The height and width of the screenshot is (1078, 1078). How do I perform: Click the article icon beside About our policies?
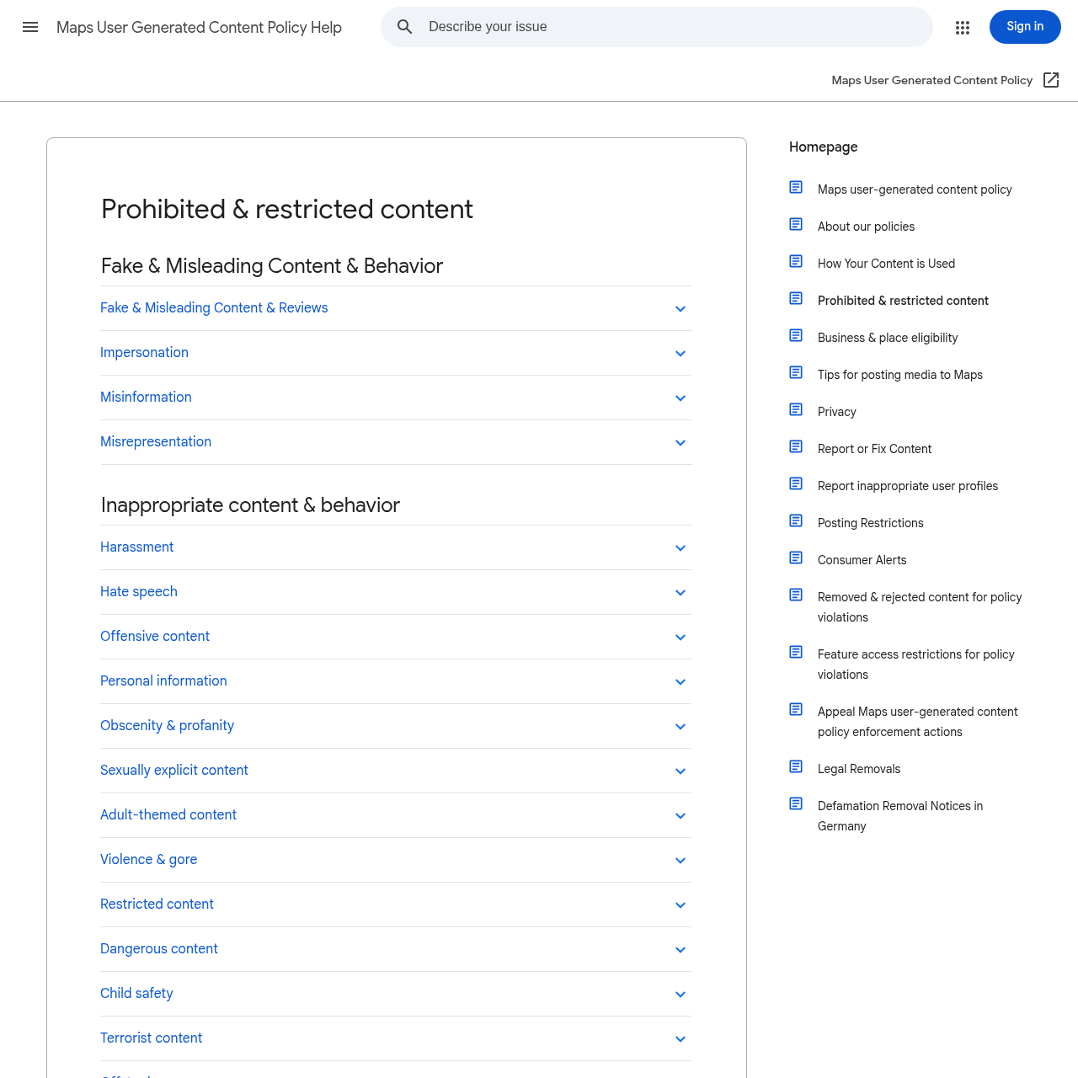click(796, 224)
